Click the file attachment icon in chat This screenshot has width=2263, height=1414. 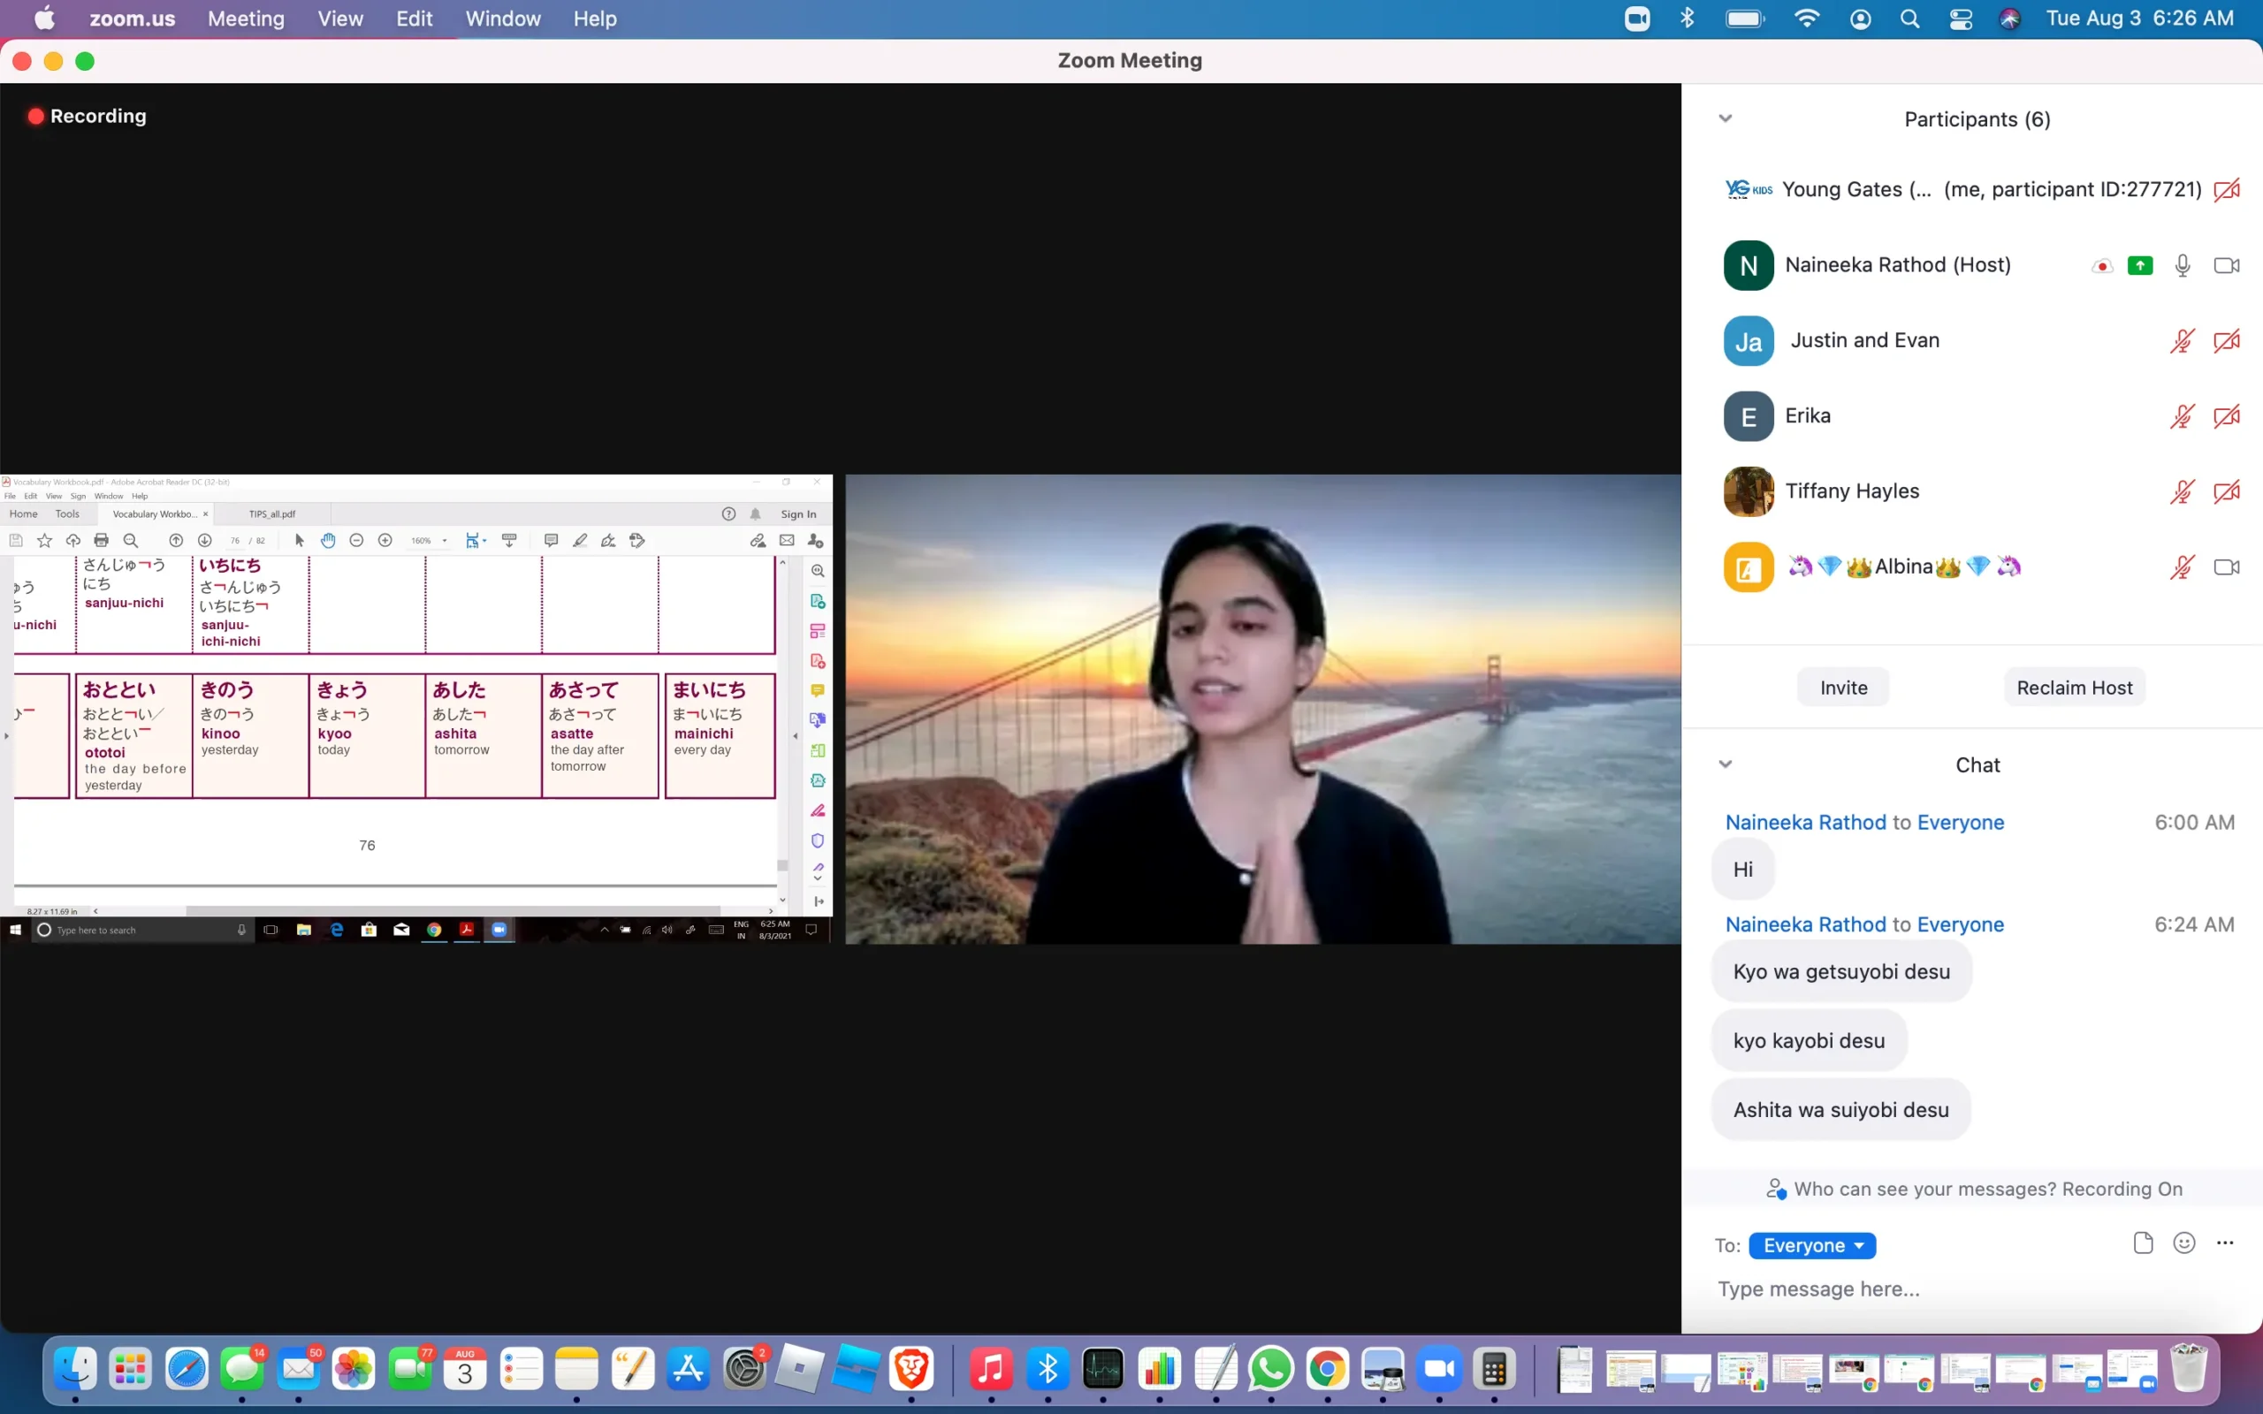pyautogui.click(x=2143, y=1243)
